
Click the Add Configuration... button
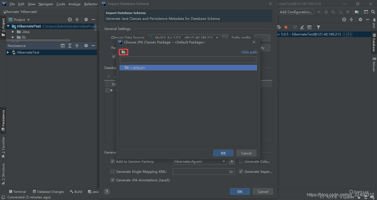[x=296, y=12]
